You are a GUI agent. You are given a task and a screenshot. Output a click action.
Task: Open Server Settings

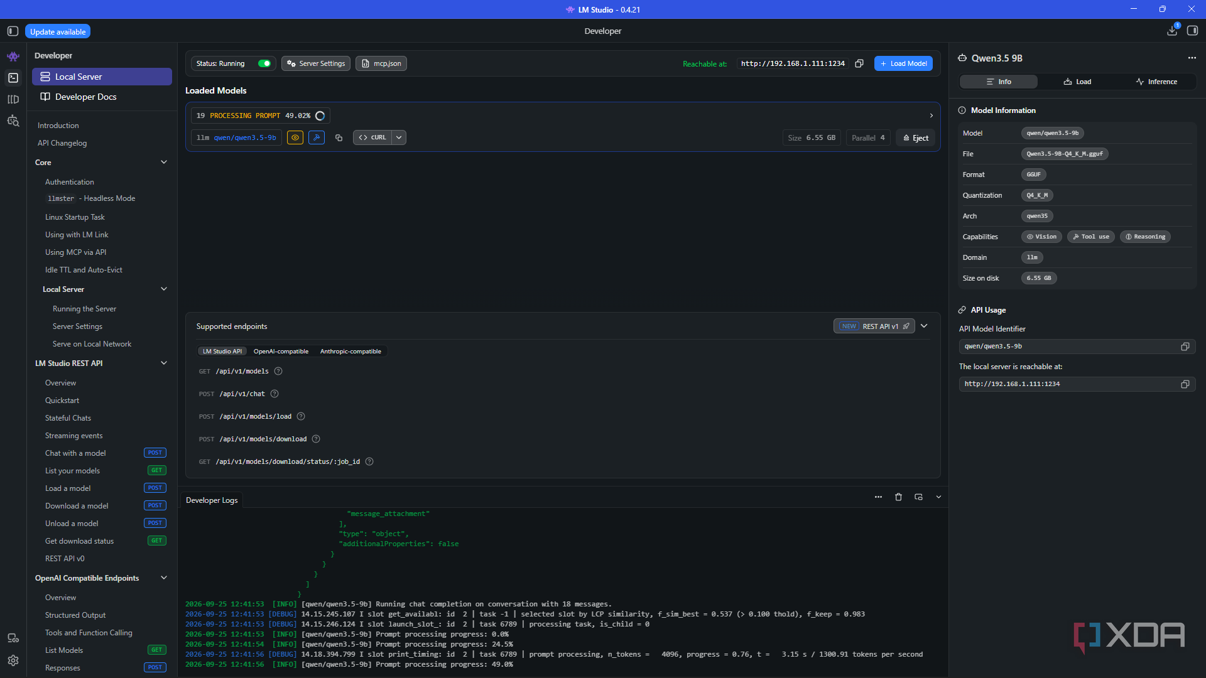point(316,63)
